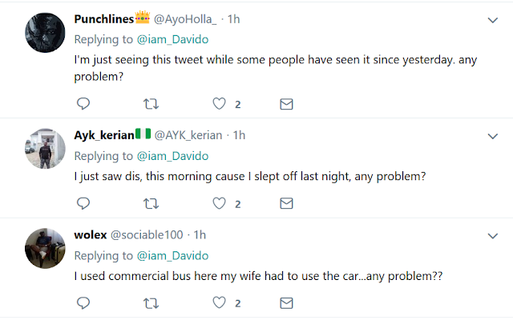The height and width of the screenshot is (320, 513).
Task: Message wolex's tweet using envelope icon
Action: 285,303
